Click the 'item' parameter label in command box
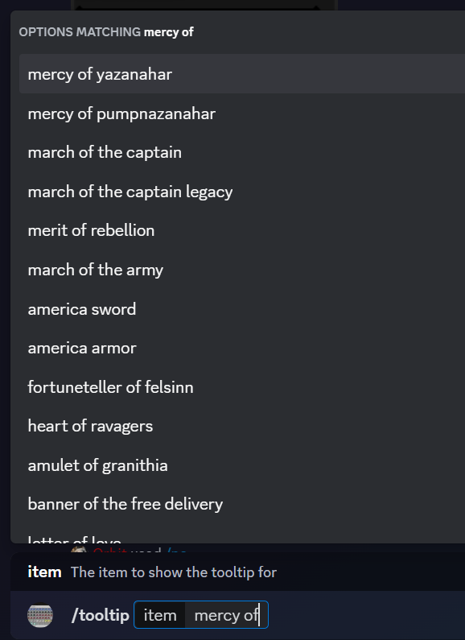Image resolution: width=465 pixels, height=640 pixels. (x=160, y=615)
